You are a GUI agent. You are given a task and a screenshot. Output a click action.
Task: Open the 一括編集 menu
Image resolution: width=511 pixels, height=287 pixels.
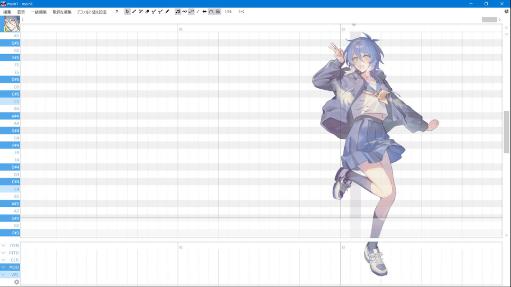[39, 12]
